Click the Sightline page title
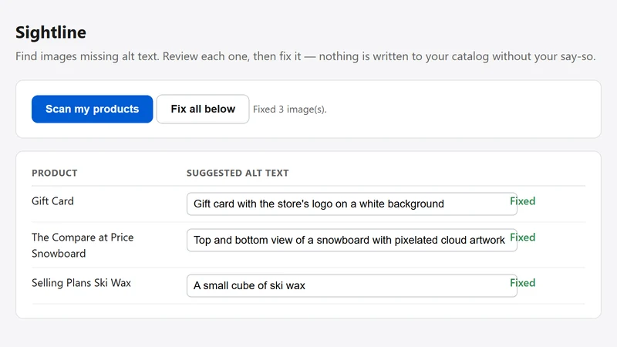This screenshot has width=617, height=347. click(51, 32)
